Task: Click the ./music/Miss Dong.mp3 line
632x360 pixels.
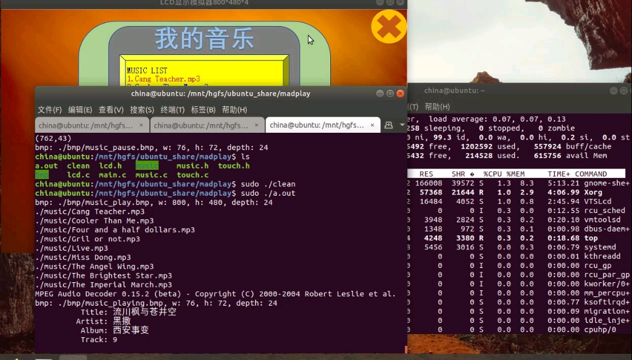Action: coord(83,257)
